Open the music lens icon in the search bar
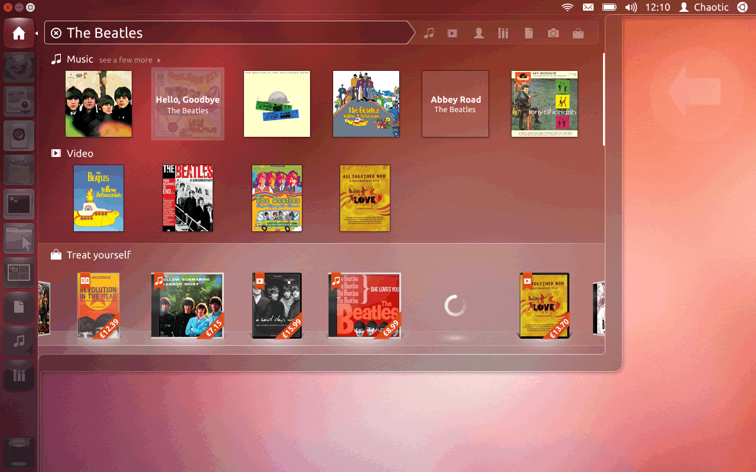This screenshot has height=472, width=756. pos(429,33)
